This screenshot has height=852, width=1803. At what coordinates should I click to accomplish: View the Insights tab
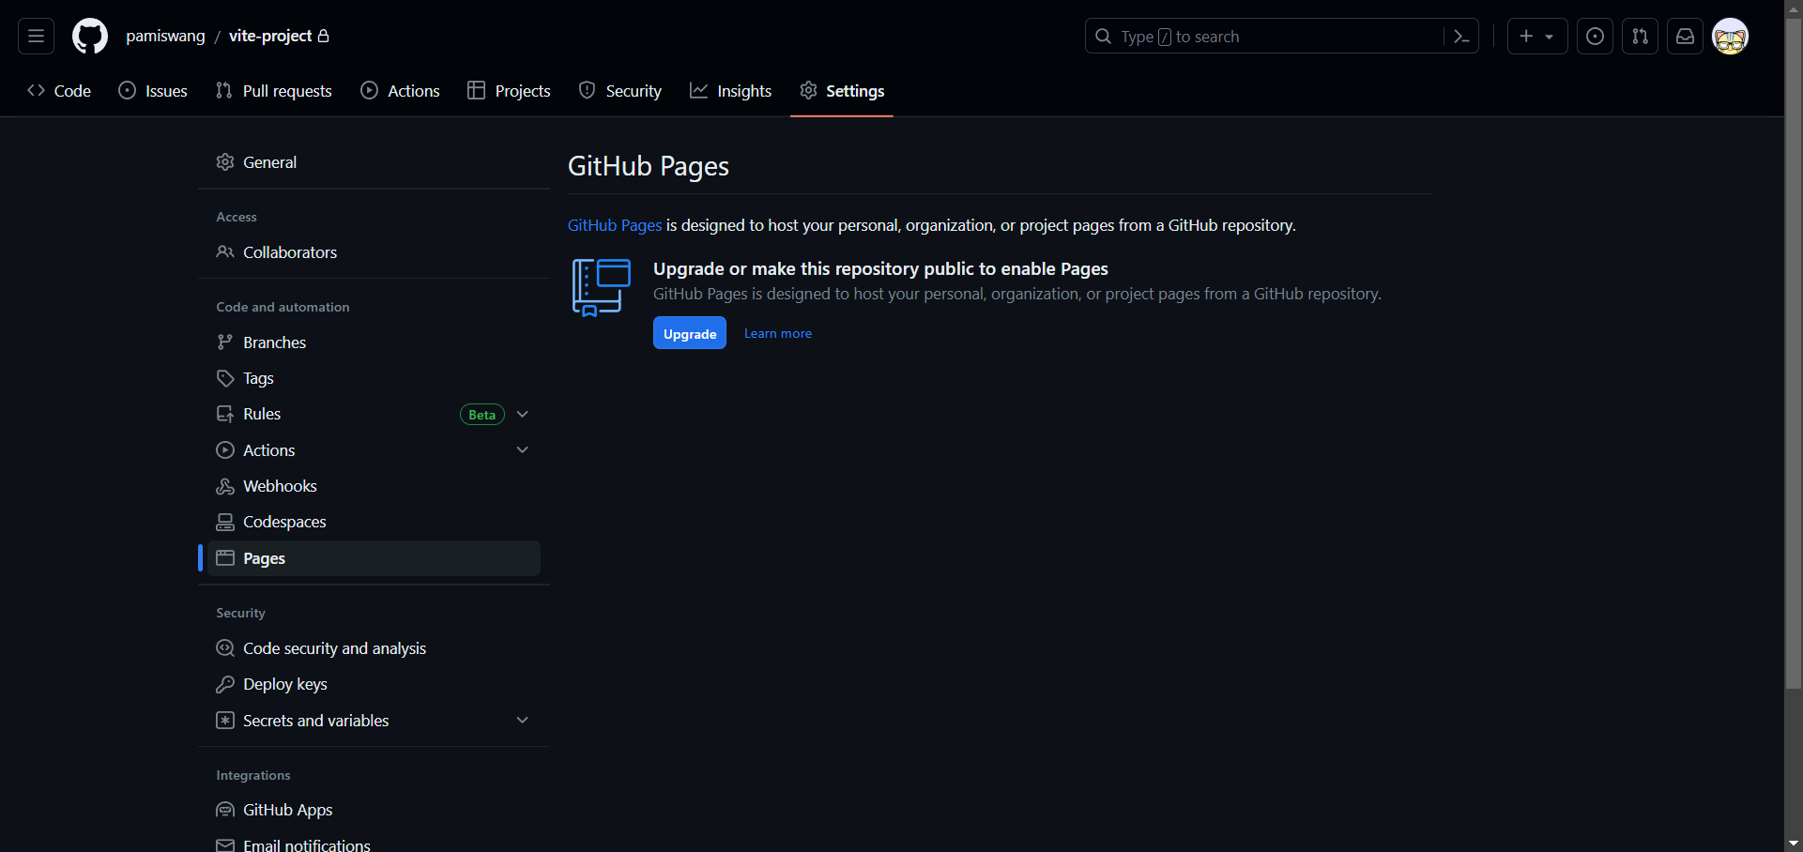pos(731,91)
